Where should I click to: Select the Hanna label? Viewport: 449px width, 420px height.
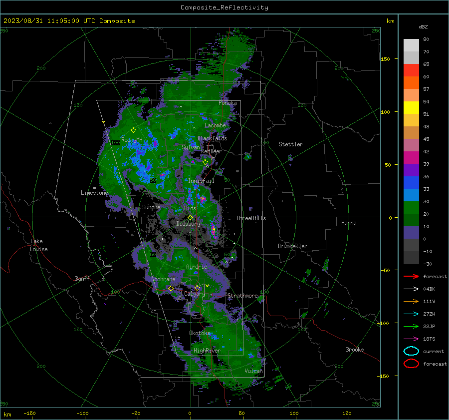(349, 223)
